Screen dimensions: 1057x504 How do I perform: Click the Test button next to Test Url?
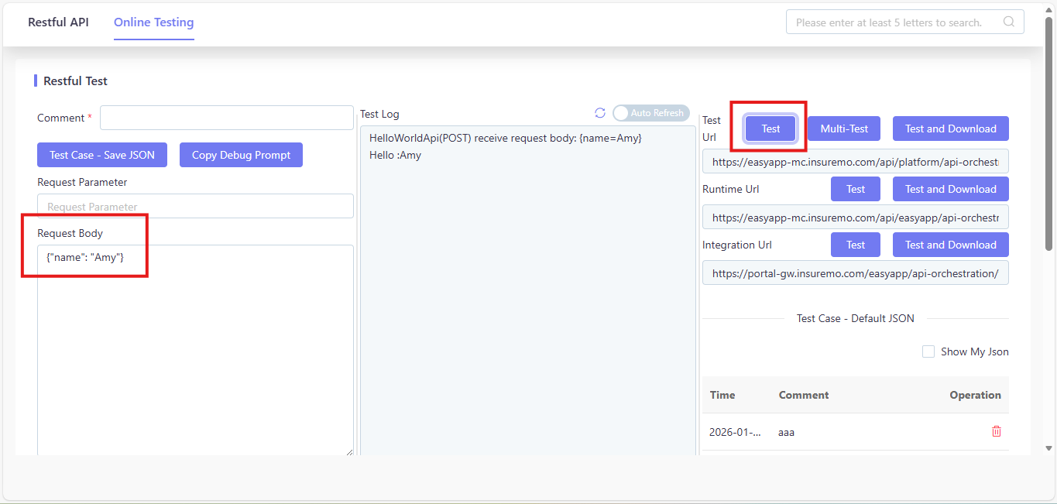click(x=770, y=129)
